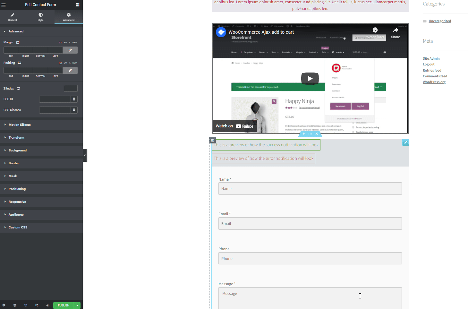
Task: Expand the Motion Effects section
Action: coord(41,125)
